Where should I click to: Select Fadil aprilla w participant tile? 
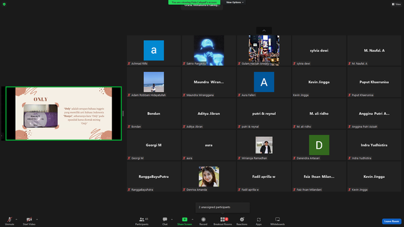coord(264,177)
